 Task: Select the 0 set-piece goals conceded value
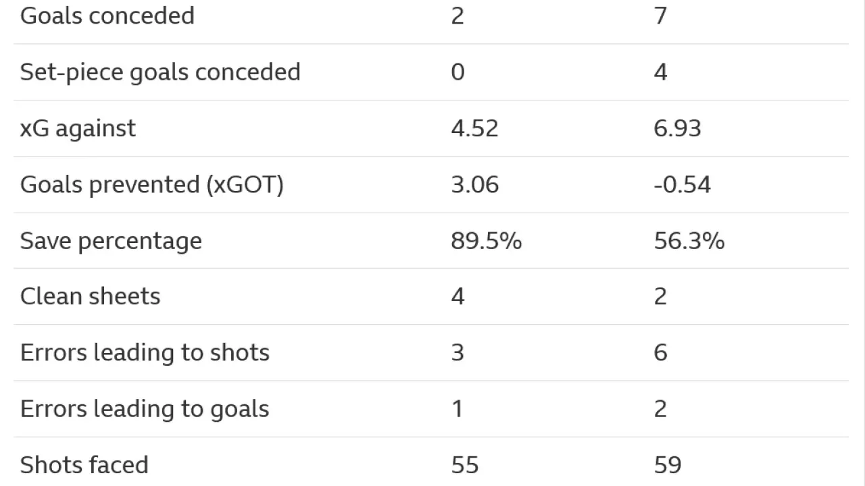pos(458,72)
